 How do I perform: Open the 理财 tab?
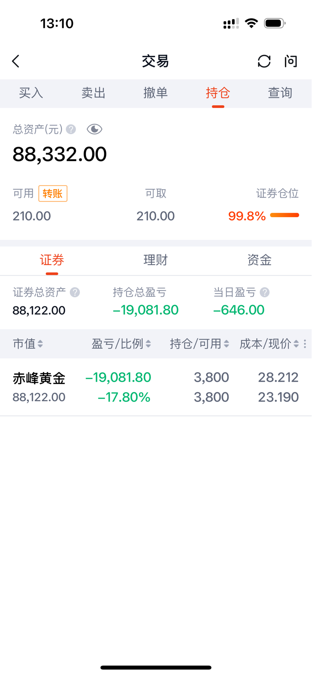156,260
